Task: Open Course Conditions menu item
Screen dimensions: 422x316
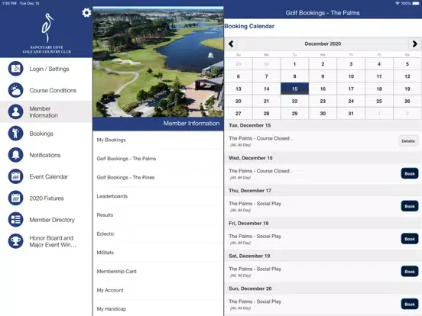Action: [46, 90]
